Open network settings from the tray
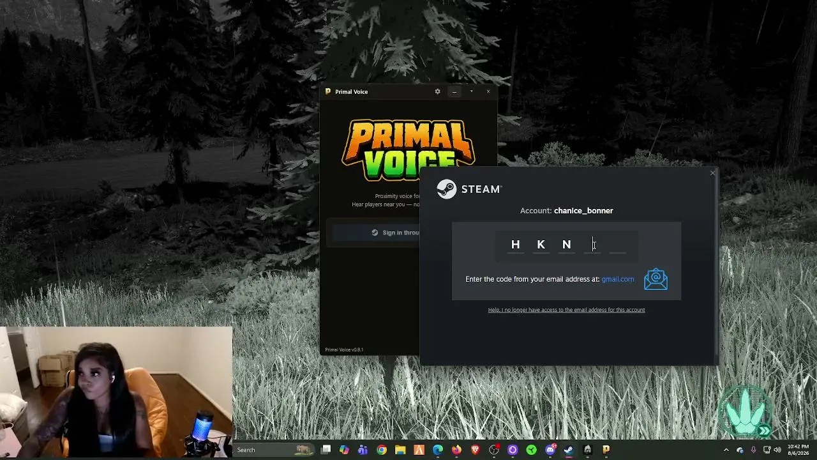 [767, 450]
